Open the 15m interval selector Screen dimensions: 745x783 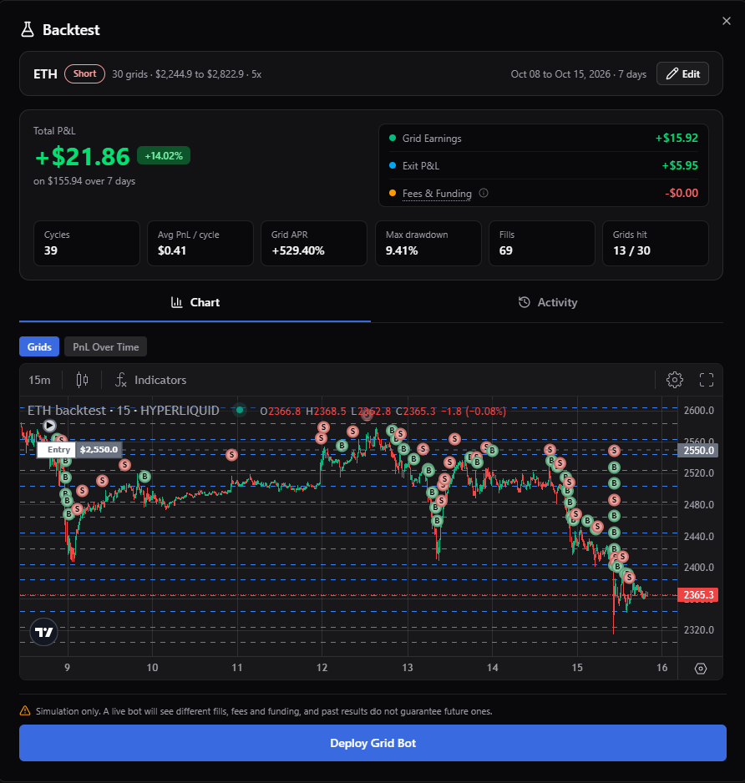click(x=39, y=380)
